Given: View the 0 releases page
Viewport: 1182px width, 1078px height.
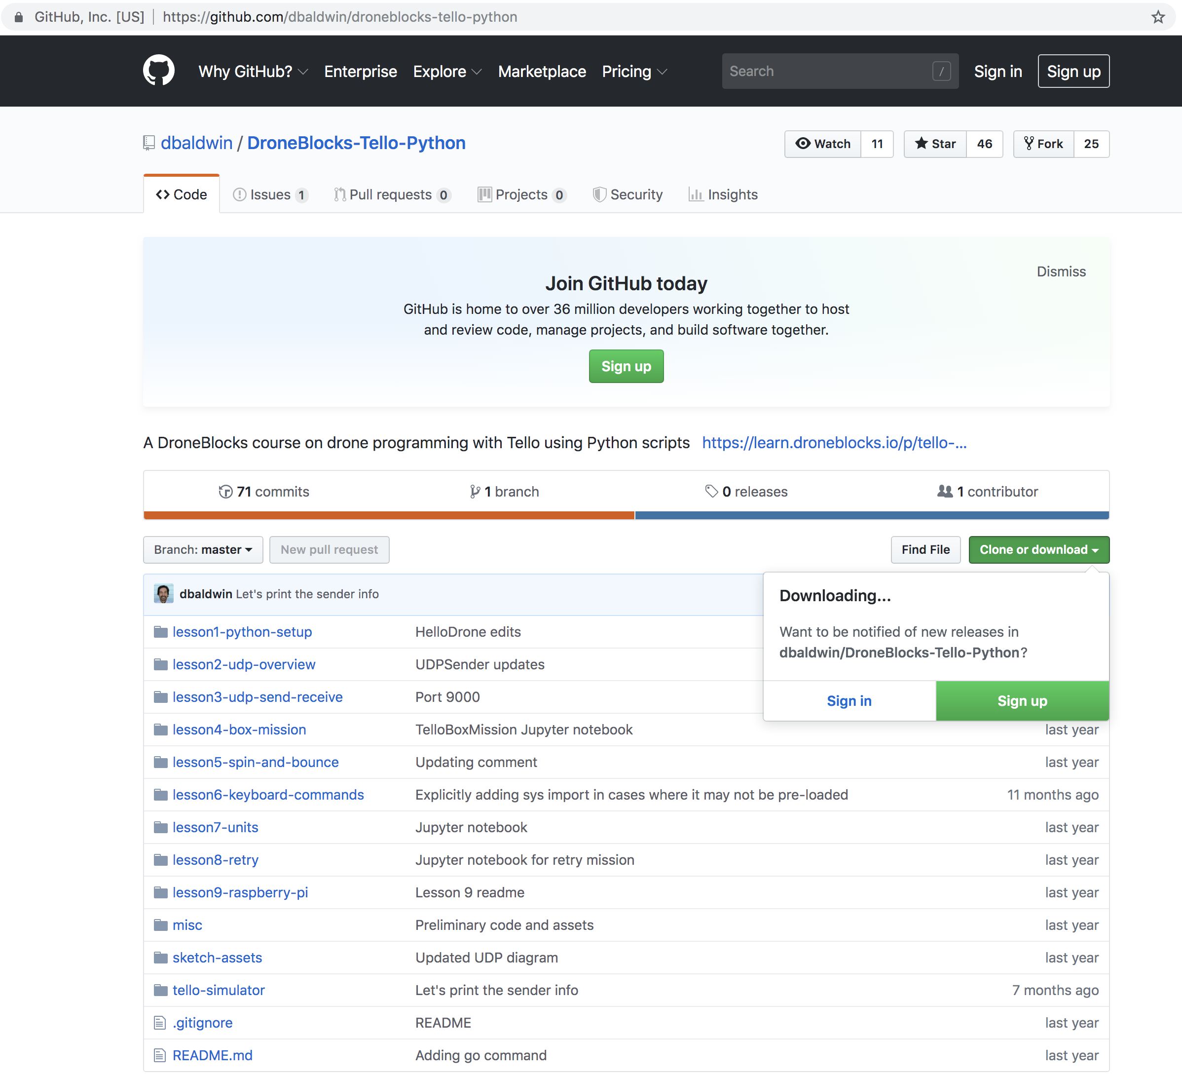Looking at the screenshot, I should [746, 492].
